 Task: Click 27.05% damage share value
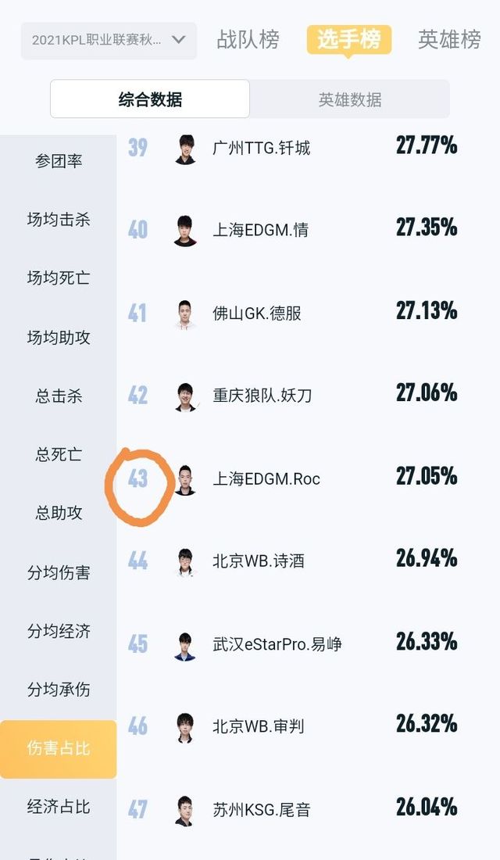pyautogui.click(x=427, y=477)
